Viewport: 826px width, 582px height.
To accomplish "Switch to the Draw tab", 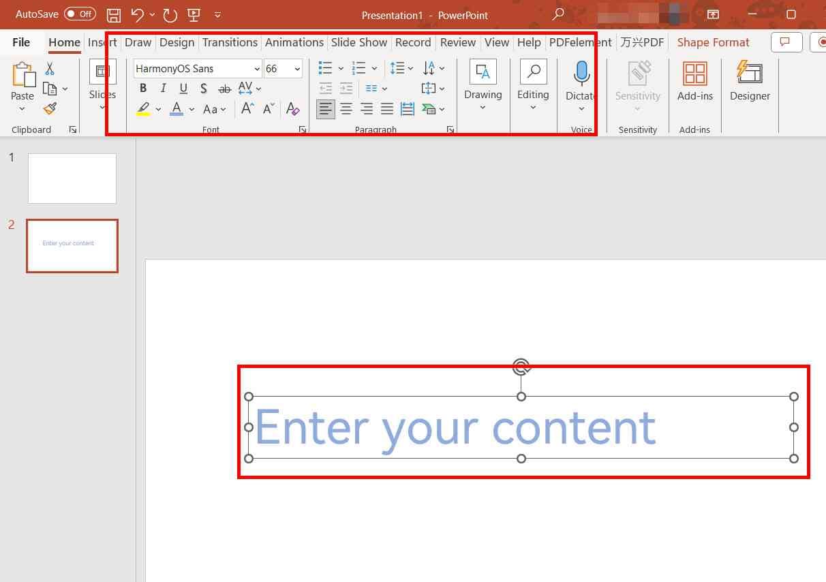I will point(138,42).
